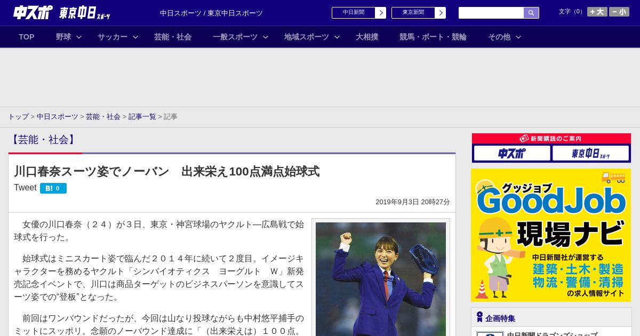Go to TOP in navigation bar
Screen dimensions: 640x336
(27, 37)
